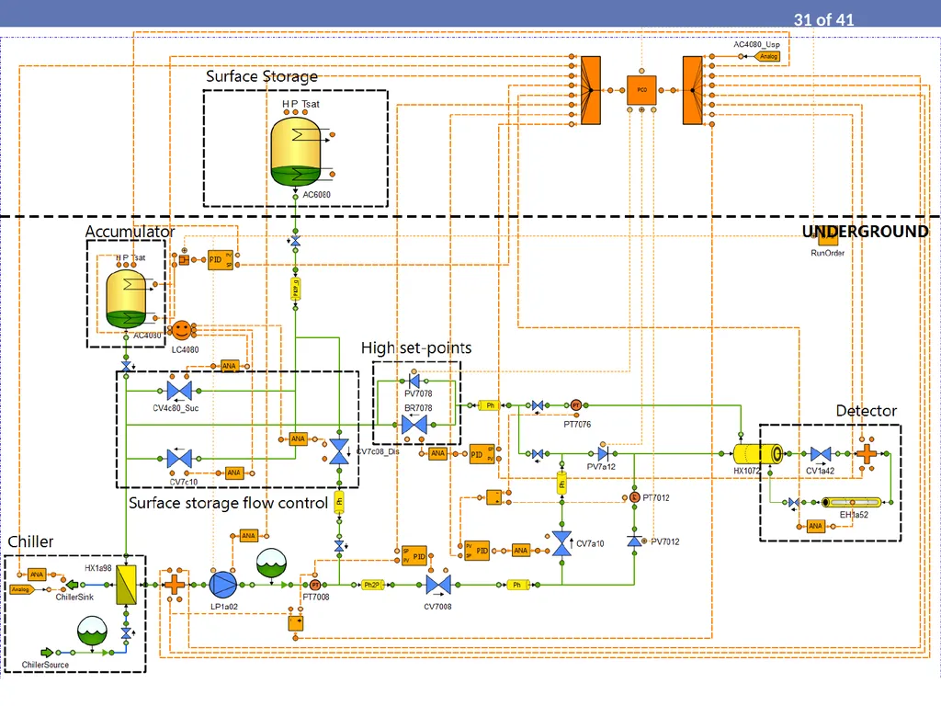The width and height of the screenshot is (941, 706).
Task: Click the PCO controller block
Action: click(x=641, y=90)
